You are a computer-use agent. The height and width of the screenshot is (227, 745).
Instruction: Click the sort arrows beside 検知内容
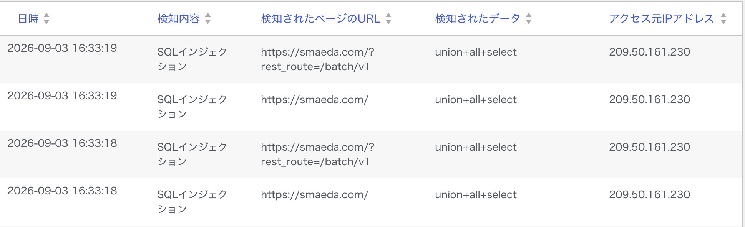pos(208,18)
